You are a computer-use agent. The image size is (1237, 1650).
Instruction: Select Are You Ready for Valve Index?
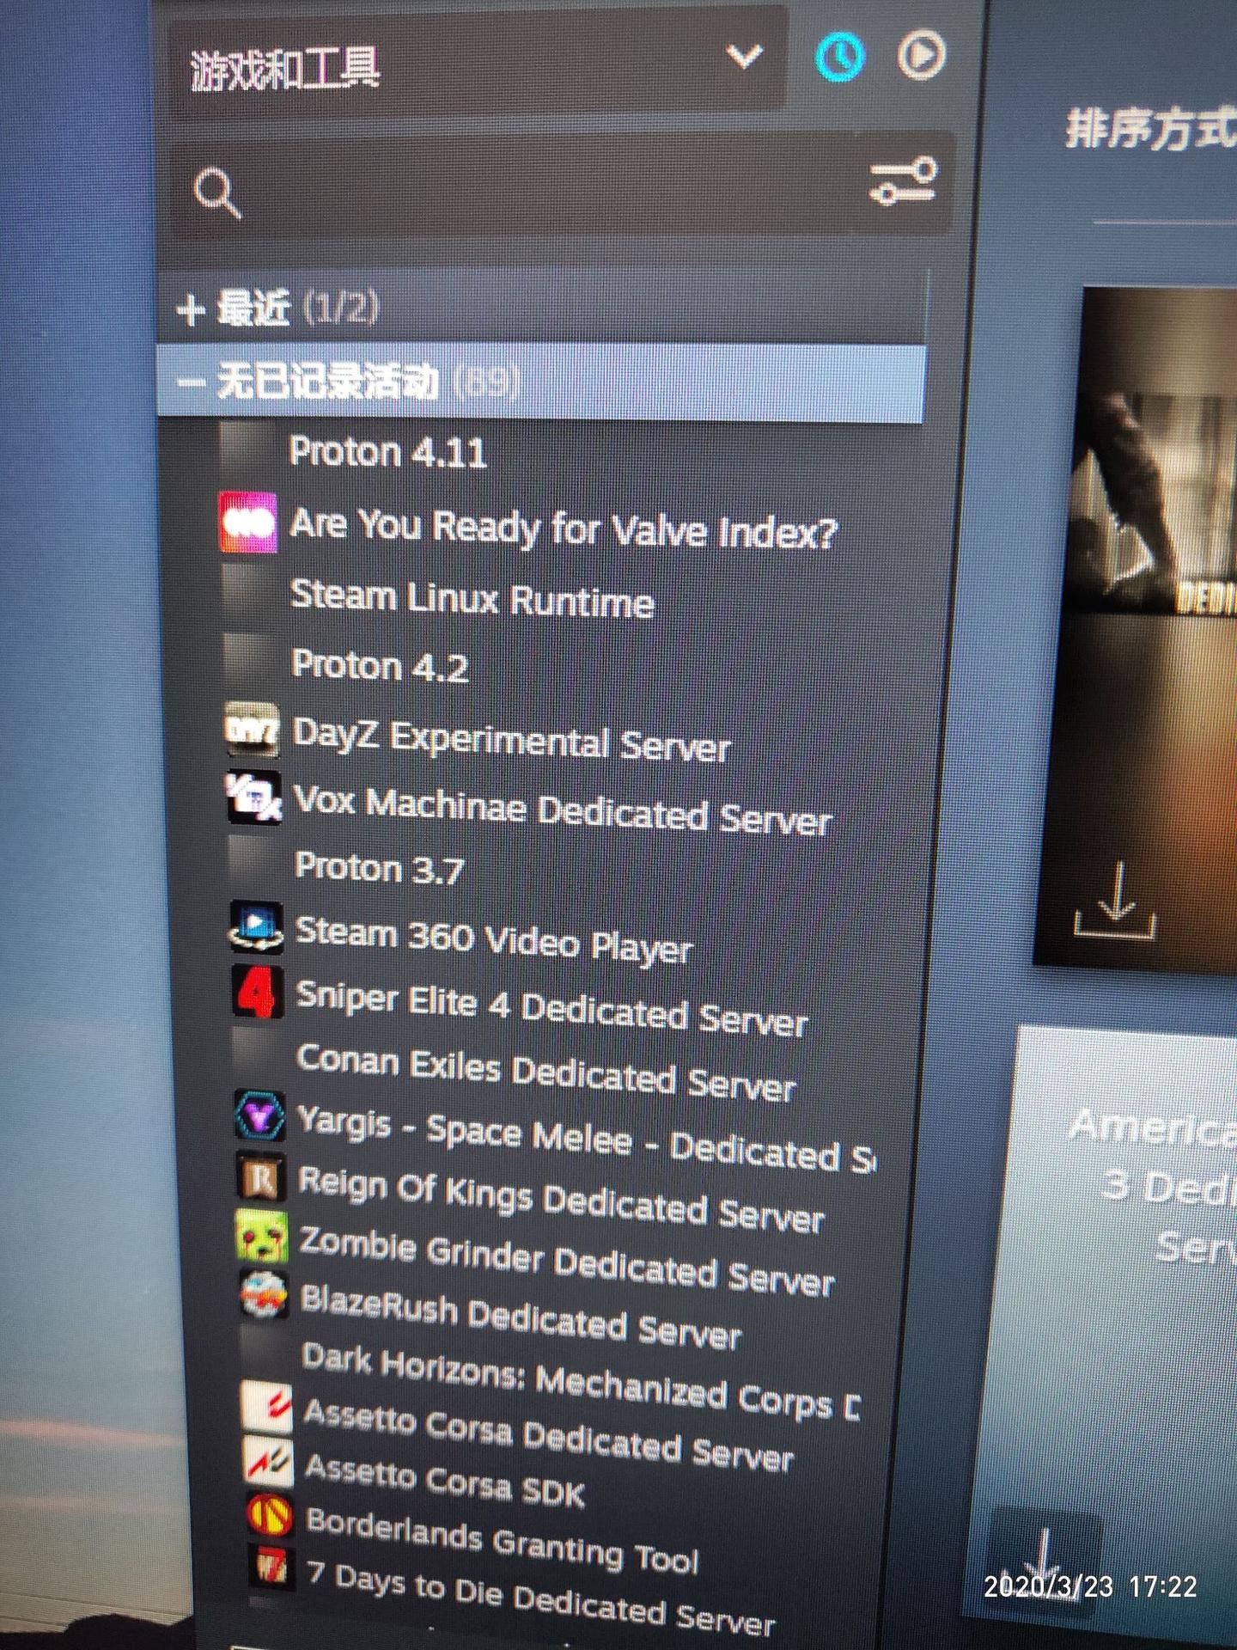click(563, 527)
